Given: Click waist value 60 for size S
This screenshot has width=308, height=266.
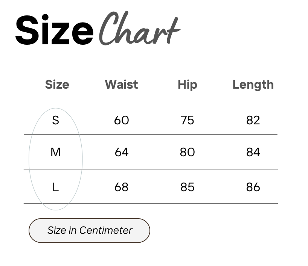Looking at the screenshot, I should [x=122, y=120].
